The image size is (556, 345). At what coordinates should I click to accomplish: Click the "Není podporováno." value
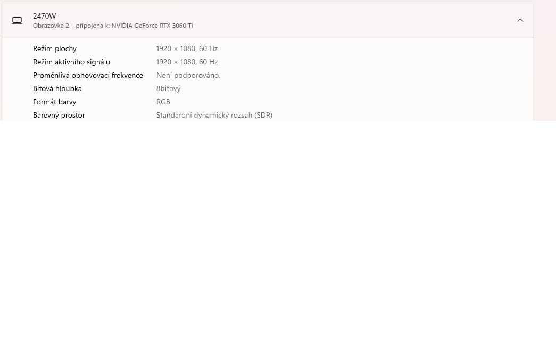pos(188,75)
